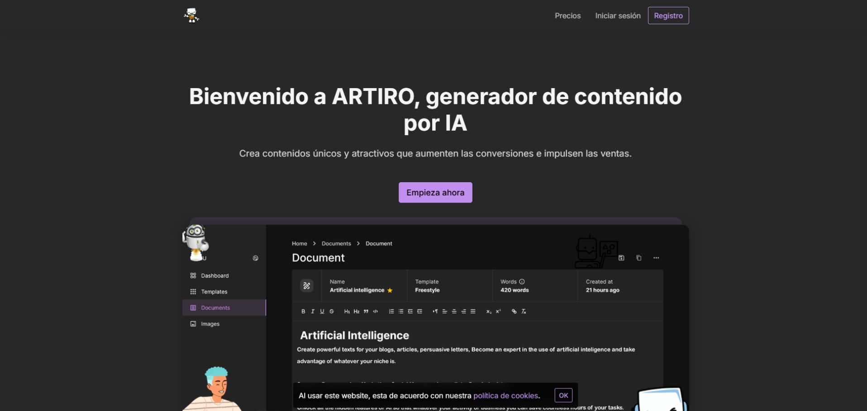
Task: Toggle the favorite star next to Artificial intelligence
Action: tap(390, 290)
